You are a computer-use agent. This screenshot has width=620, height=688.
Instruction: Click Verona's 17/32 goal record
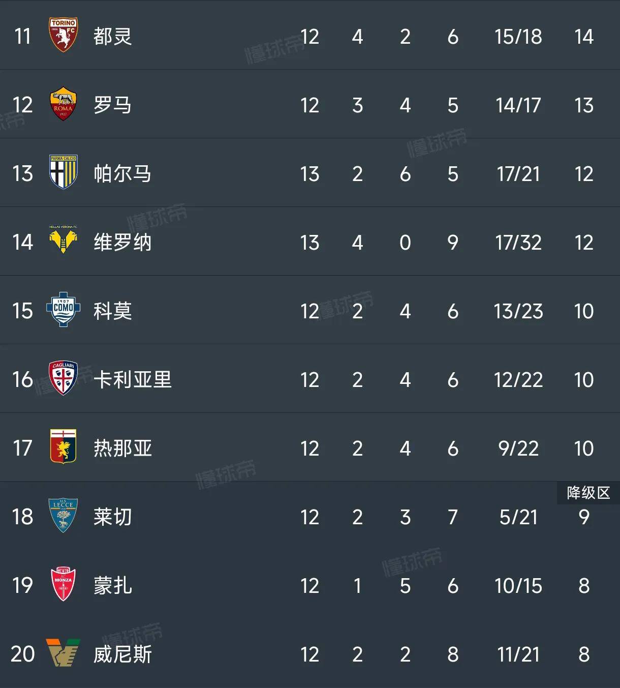click(x=518, y=242)
